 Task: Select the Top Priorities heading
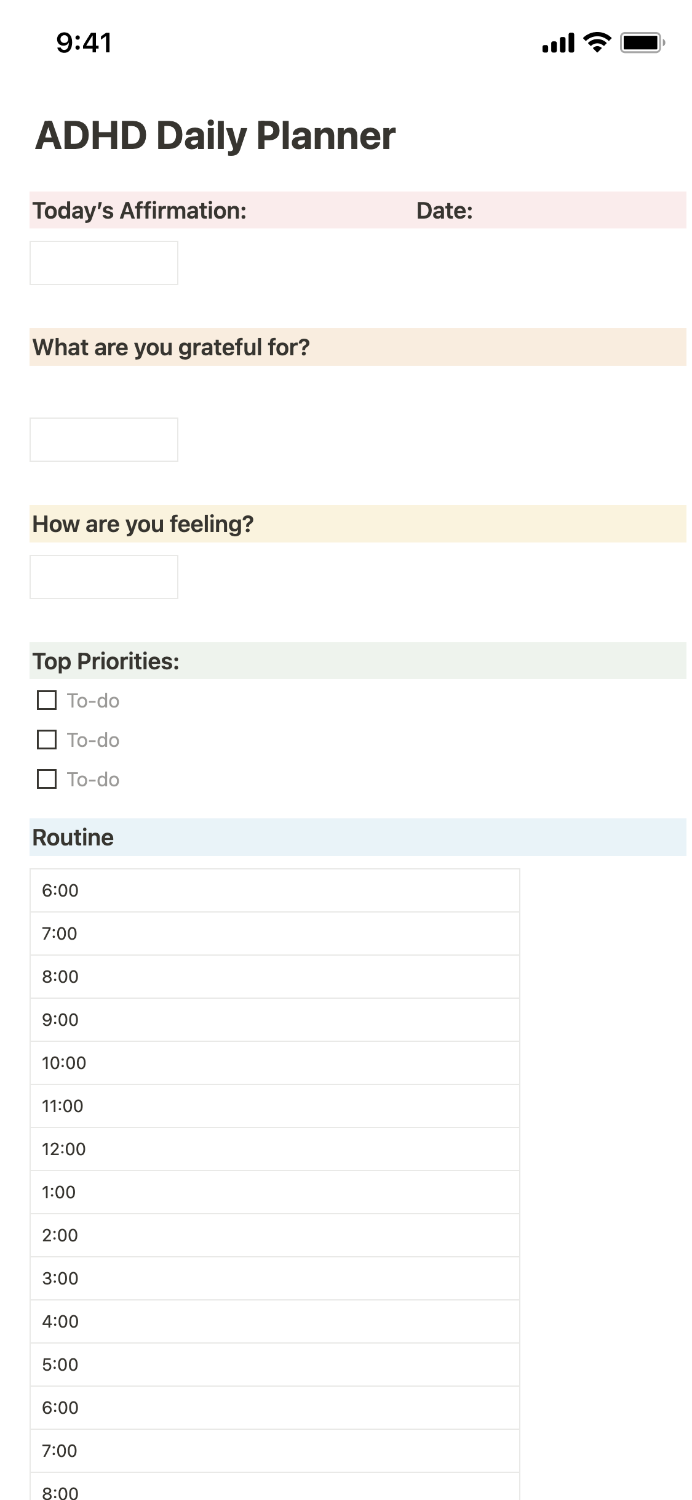pos(106,661)
